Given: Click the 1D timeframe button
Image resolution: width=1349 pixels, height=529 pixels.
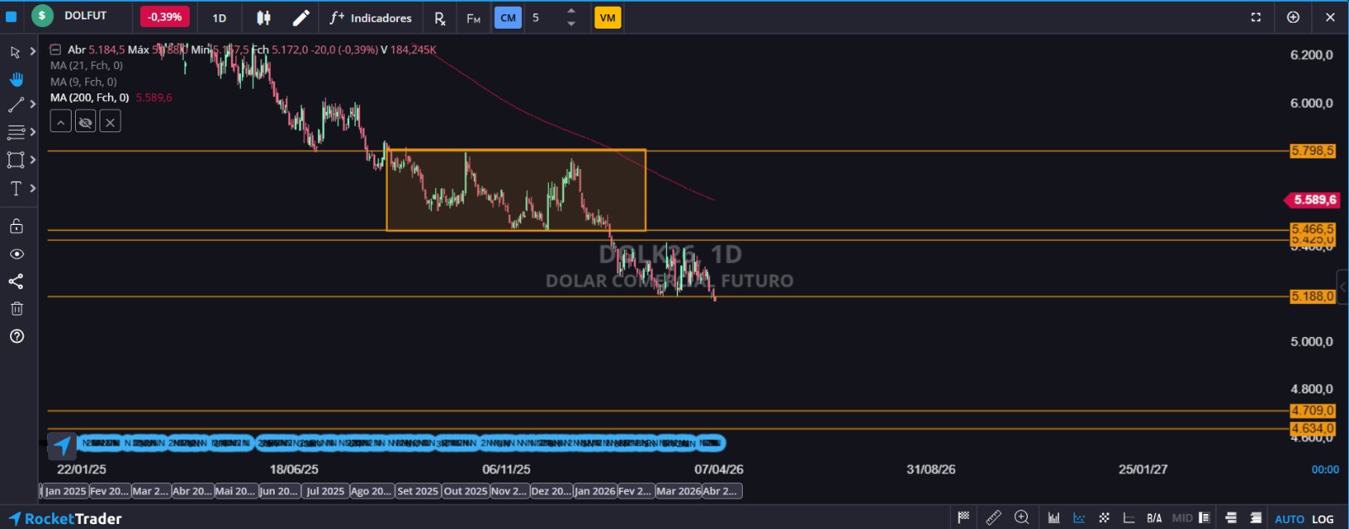Looking at the screenshot, I should [219, 18].
